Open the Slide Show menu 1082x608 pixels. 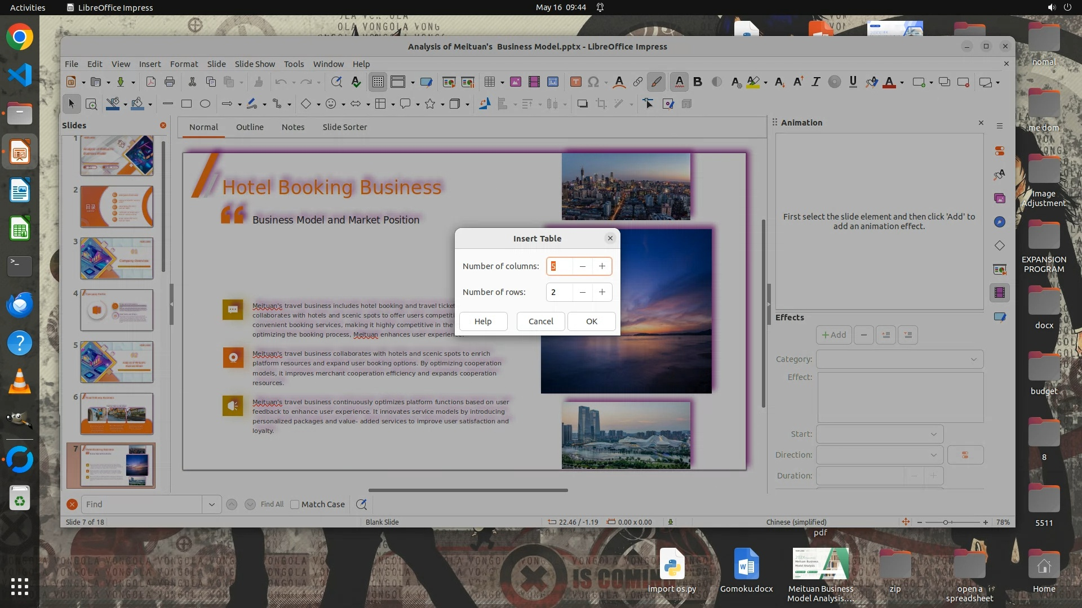coord(255,64)
